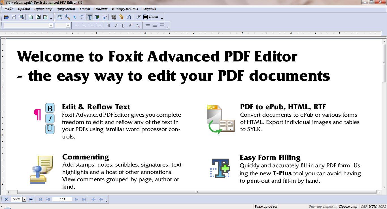Open the Правка menu
This screenshot has width=387, height=209.
point(24,9)
